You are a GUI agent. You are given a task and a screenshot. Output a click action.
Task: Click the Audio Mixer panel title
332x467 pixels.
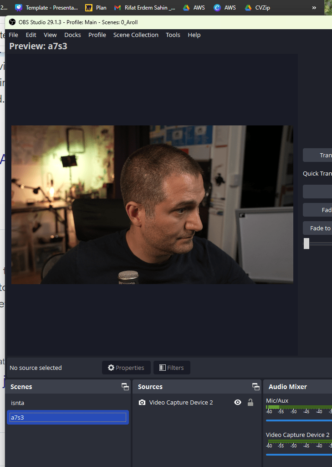click(x=288, y=387)
